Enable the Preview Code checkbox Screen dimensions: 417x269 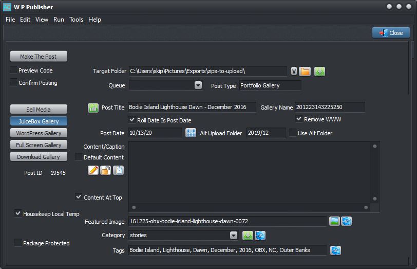coord(14,70)
